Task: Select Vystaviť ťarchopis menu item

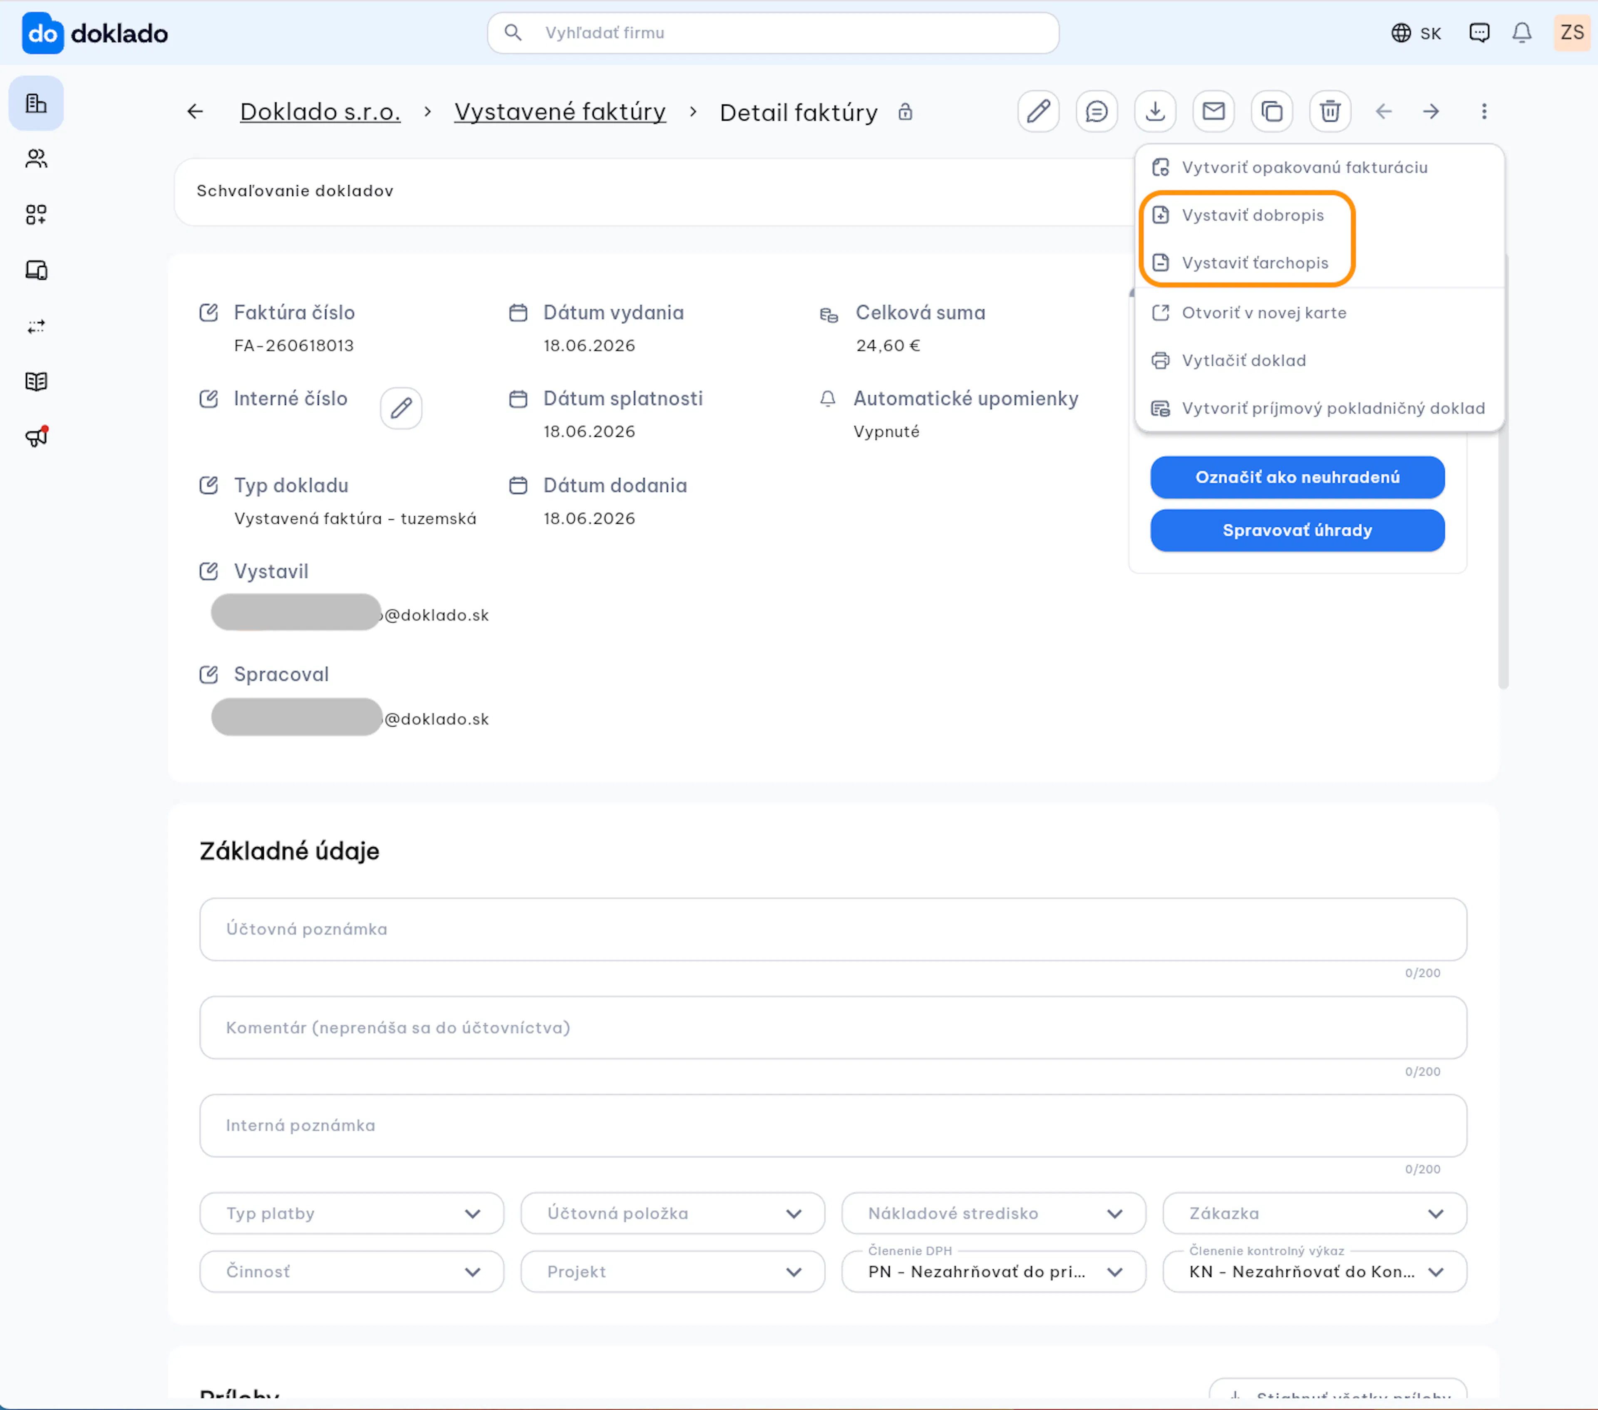Action: point(1319,263)
